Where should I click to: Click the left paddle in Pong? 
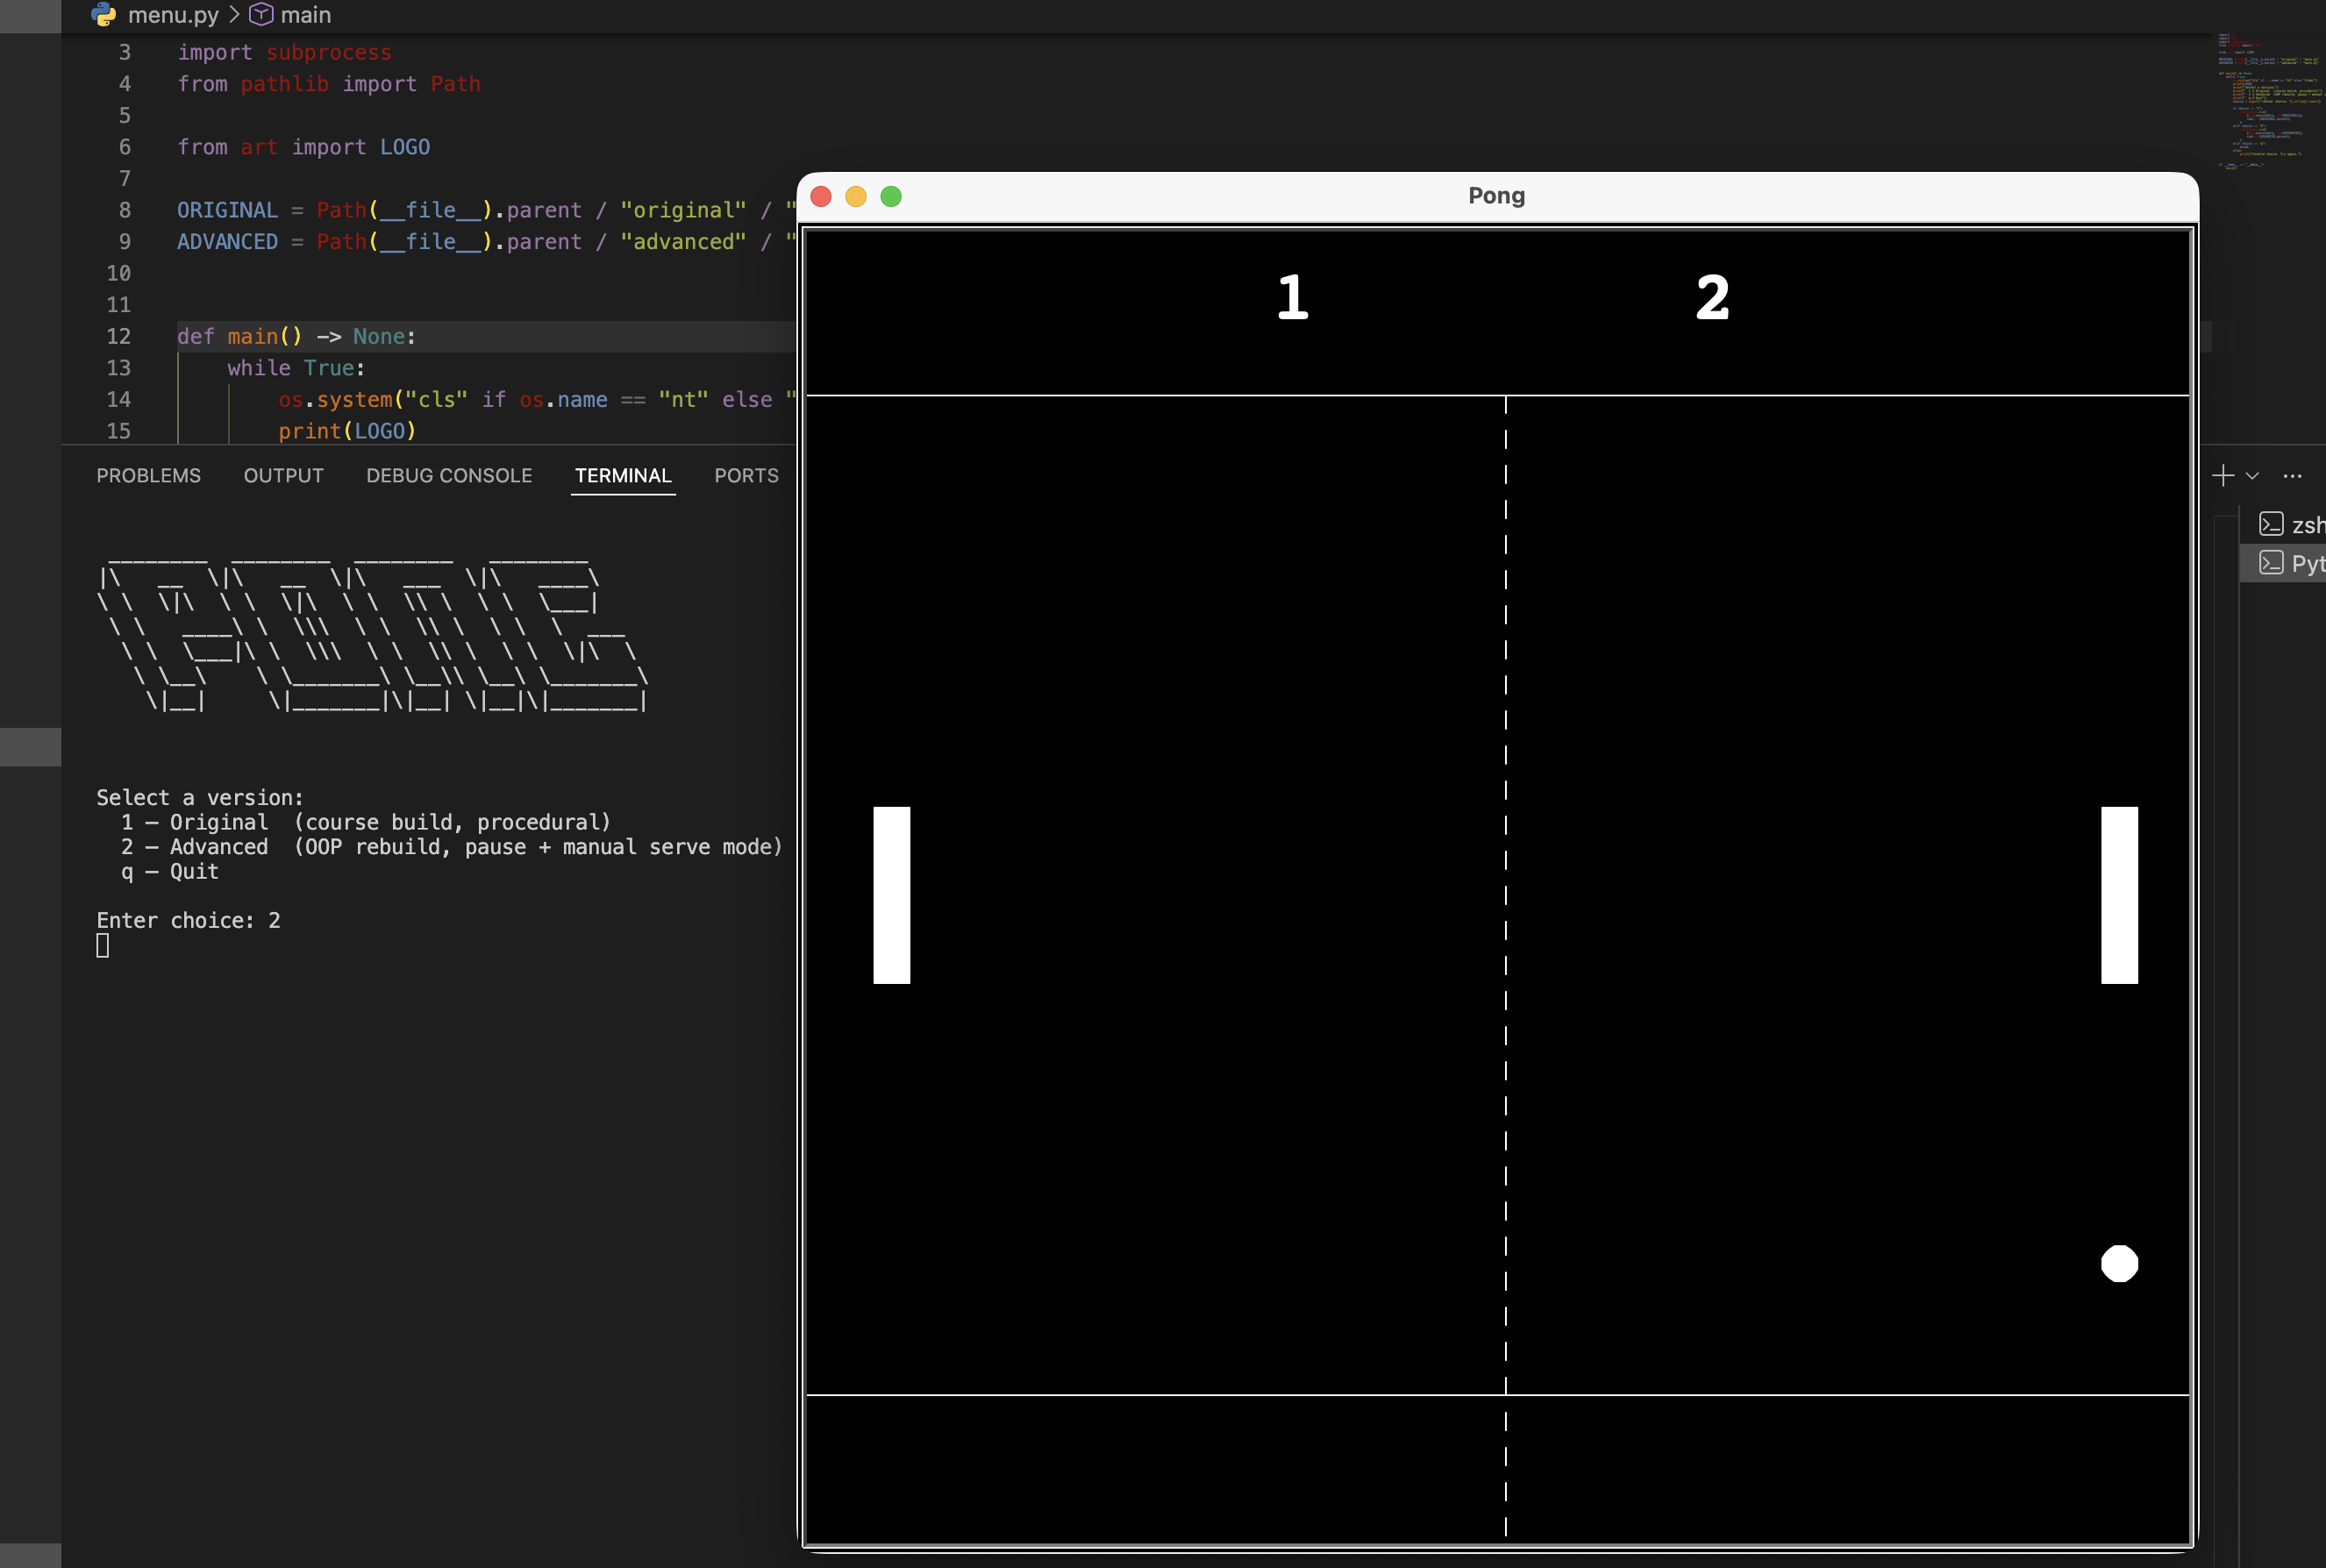click(x=892, y=895)
